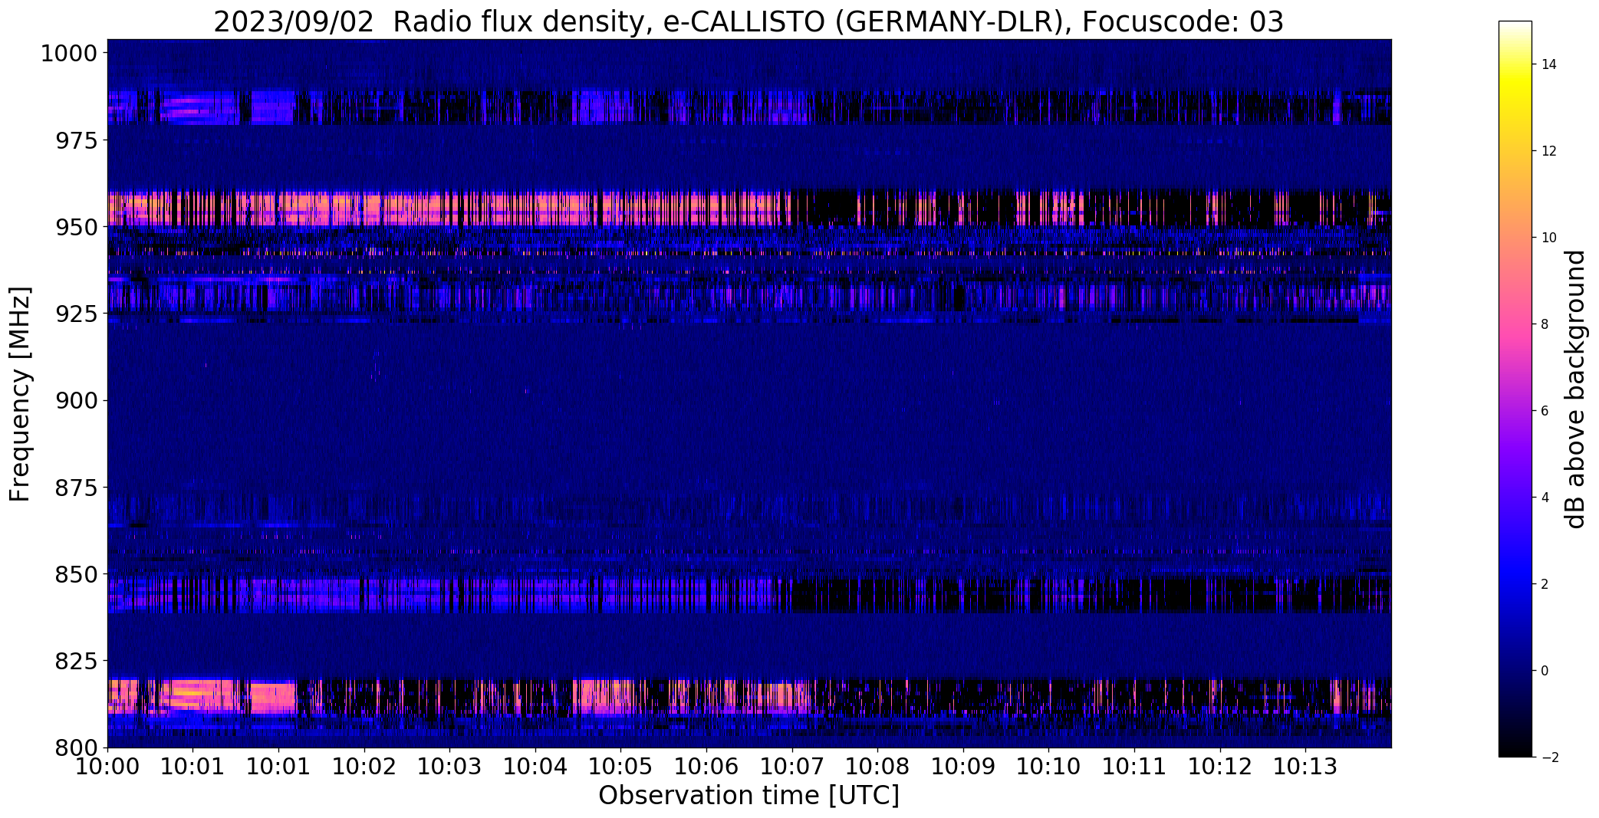Click the 10:05 time tick label
The height and width of the screenshot is (818, 1599).
621,767
